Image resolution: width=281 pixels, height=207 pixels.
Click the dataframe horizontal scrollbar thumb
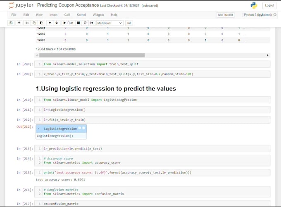(x=92, y=55)
